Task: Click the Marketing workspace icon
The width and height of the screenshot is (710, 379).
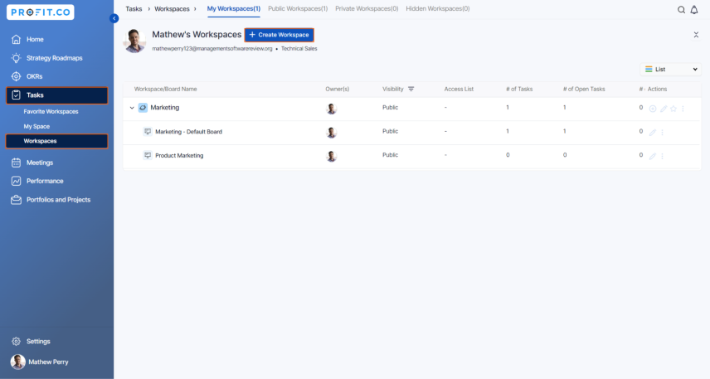Action: click(143, 108)
